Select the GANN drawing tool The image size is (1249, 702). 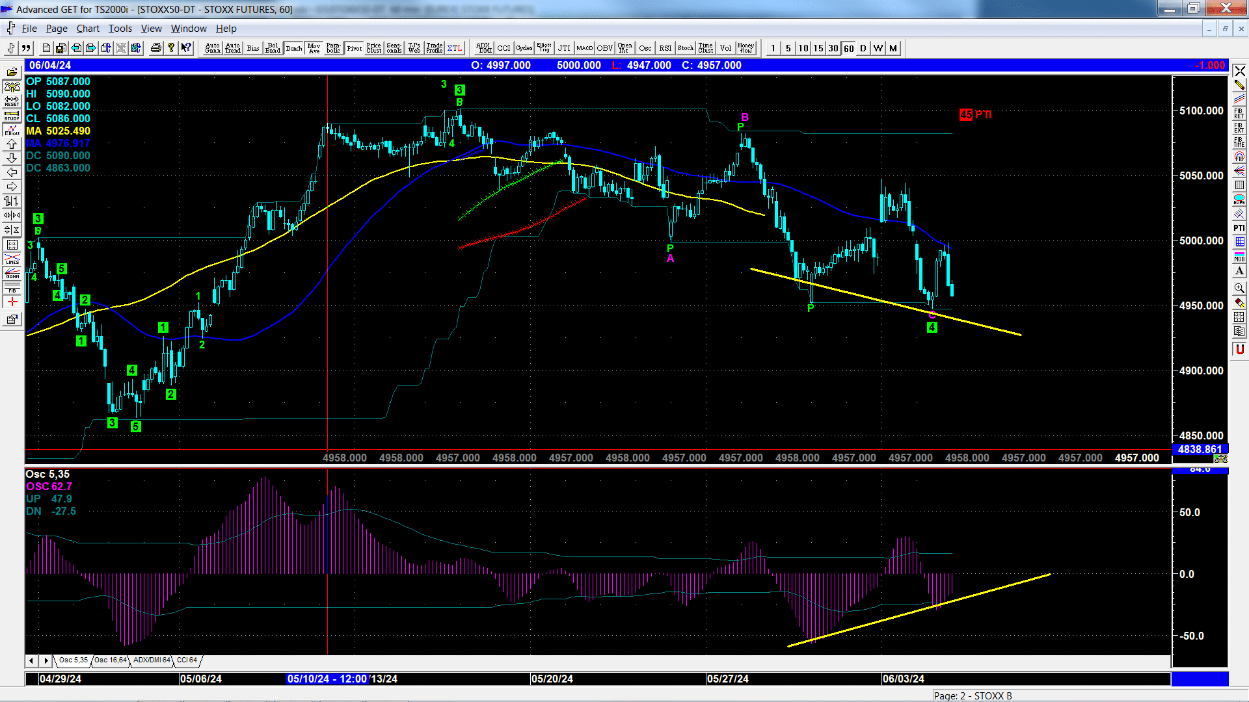click(12, 273)
